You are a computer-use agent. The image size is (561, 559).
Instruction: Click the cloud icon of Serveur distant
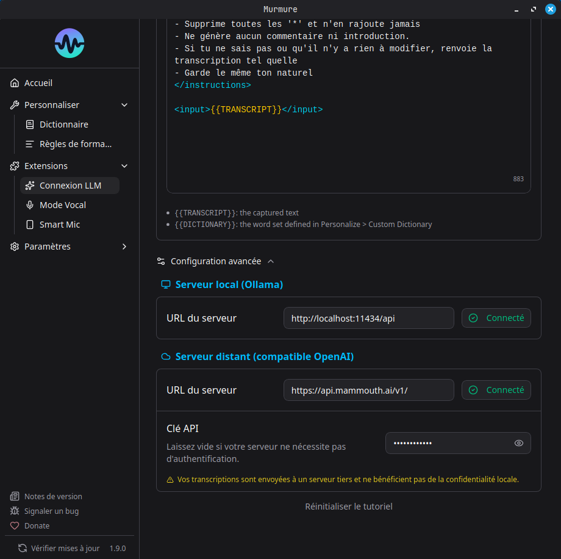[x=166, y=356]
